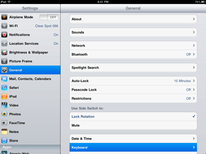Select Mute for side switch
Image resolution: width=206 pixels, height=154 pixels.
pos(133,125)
